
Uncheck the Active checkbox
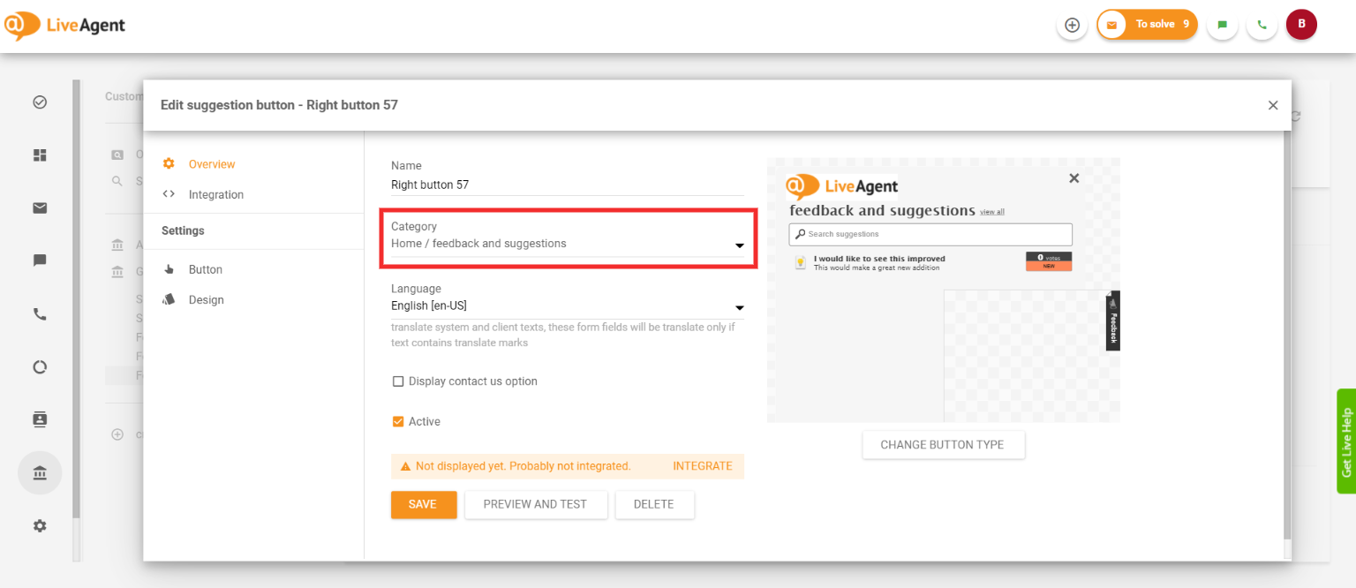(398, 422)
